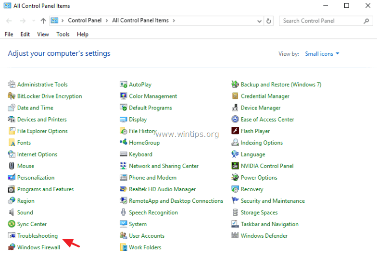This screenshot has width=377, height=269.
Task: Open the Indexing Options link
Action: tap(262, 143)
